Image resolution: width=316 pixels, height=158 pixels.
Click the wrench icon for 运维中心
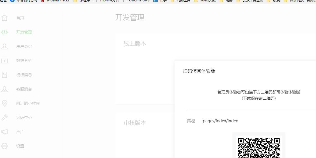[x=4, y=118]
